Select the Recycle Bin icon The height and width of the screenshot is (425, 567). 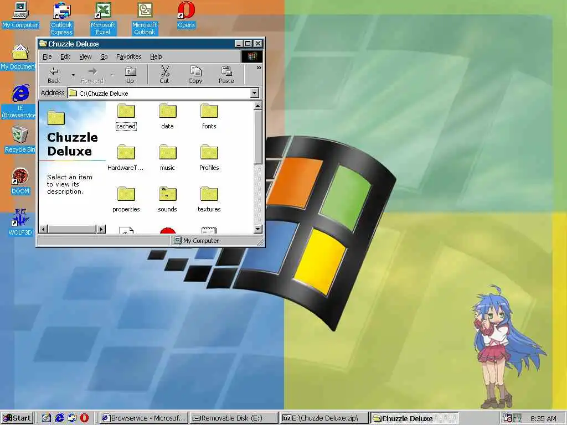[20, 139]
